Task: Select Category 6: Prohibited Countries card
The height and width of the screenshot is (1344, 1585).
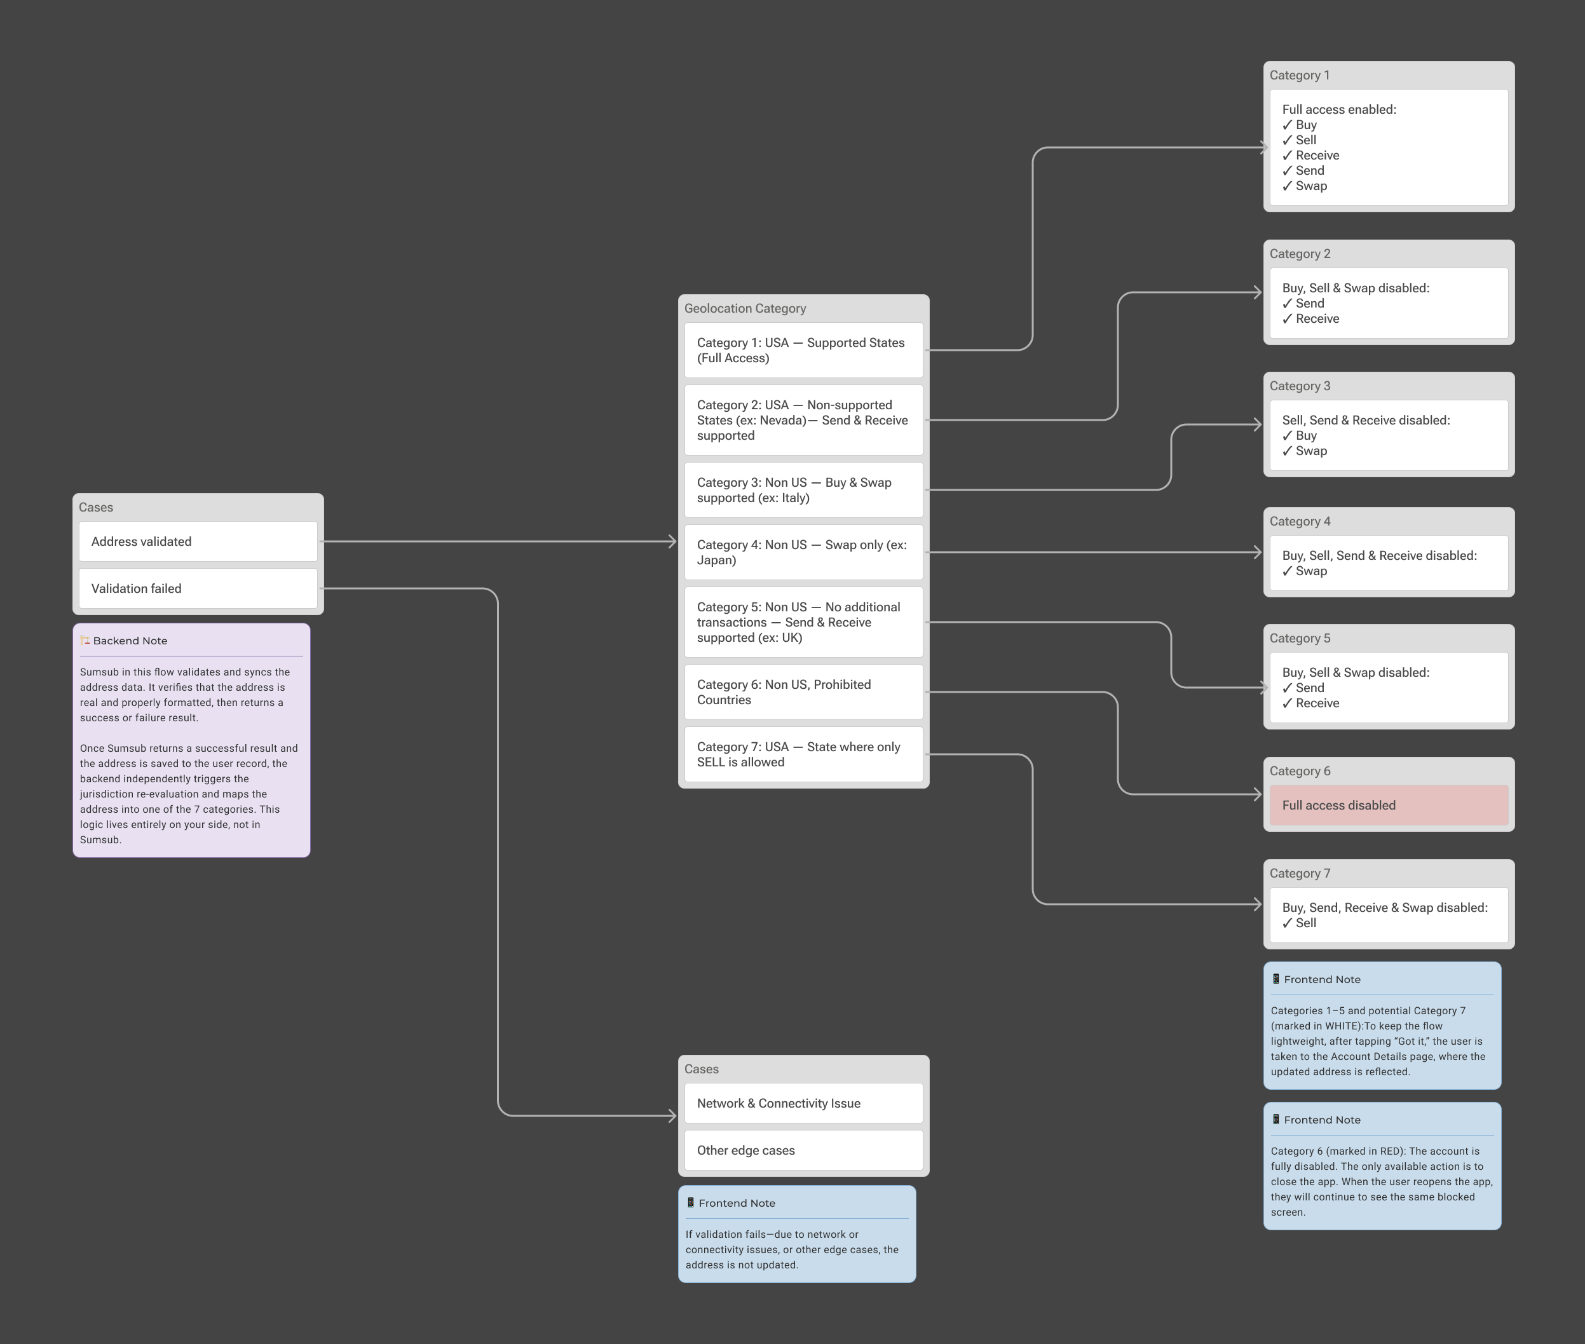Action: (804, 692)
